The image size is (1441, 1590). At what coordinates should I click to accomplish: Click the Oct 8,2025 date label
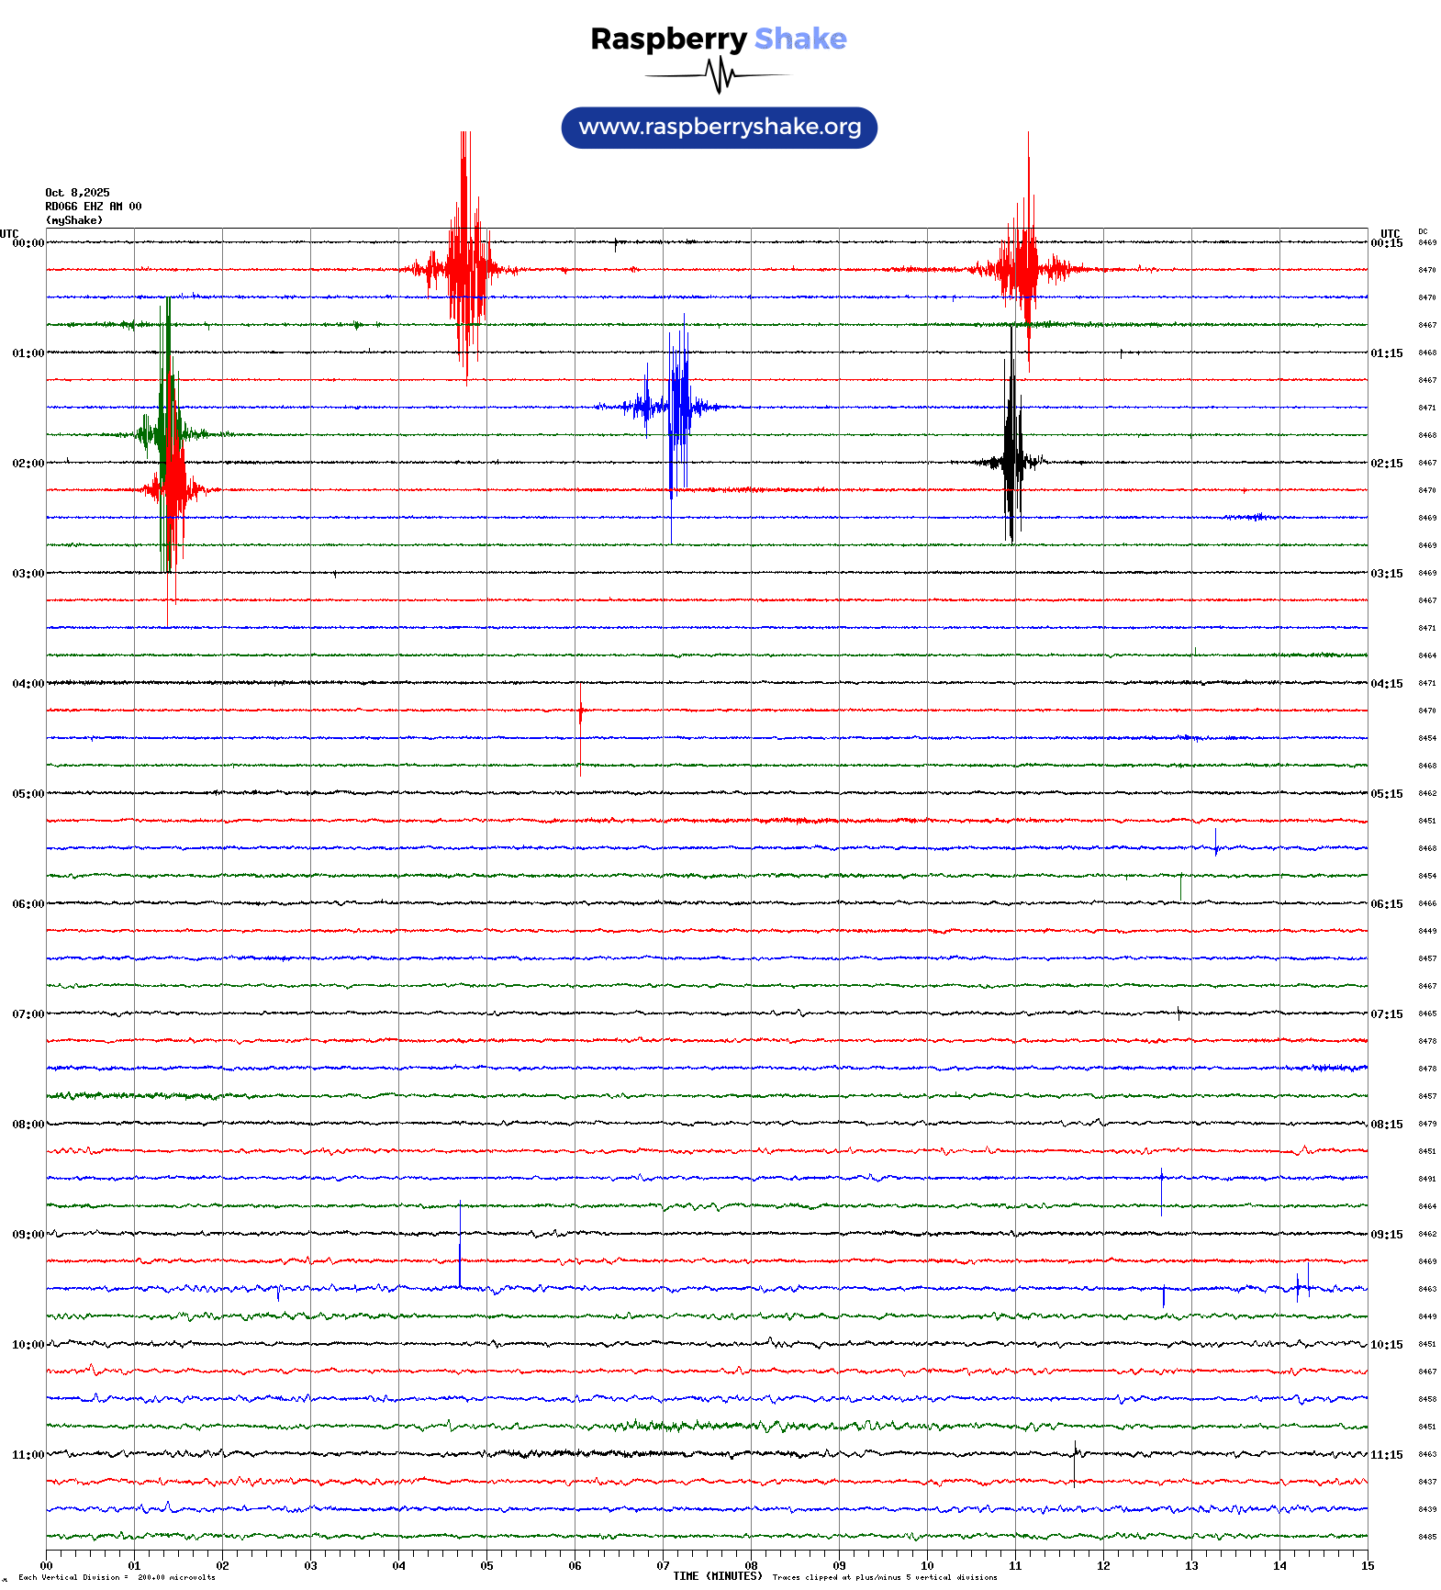click(x=77, y=193)
